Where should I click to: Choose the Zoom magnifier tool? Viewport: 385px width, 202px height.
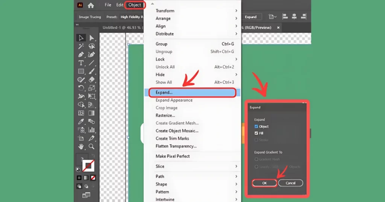point(92,146)
